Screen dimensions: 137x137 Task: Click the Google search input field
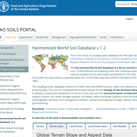(126, 4)
